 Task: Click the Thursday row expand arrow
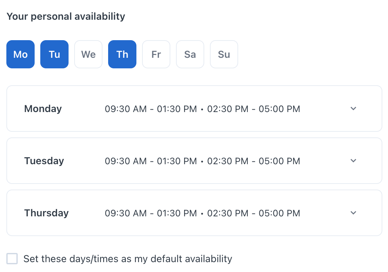[x=353, y=213]
